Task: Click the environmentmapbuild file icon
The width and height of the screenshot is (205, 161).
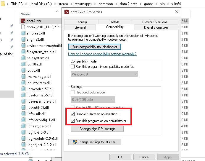Action: (23, 45)
